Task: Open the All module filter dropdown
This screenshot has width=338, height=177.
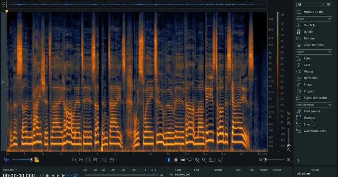Action: tap(310, 5)
